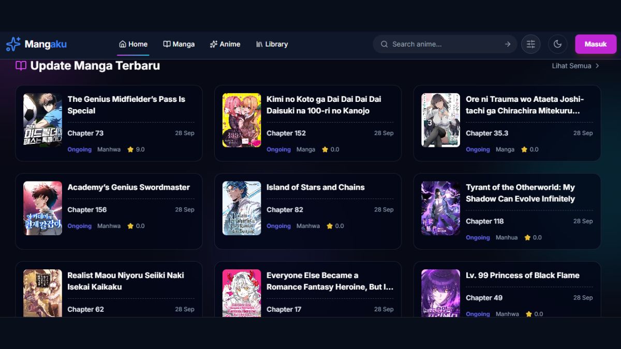
Task: Click title Island of Stars and Chains
Action: 316,187
